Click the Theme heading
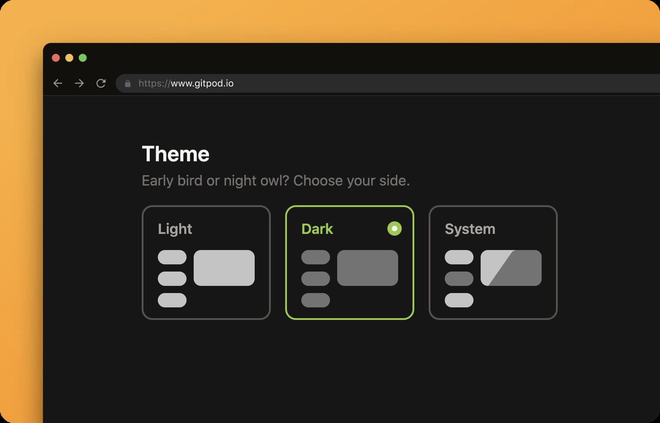The width and height of the screenshot is (660, 423). click(176, 154)
